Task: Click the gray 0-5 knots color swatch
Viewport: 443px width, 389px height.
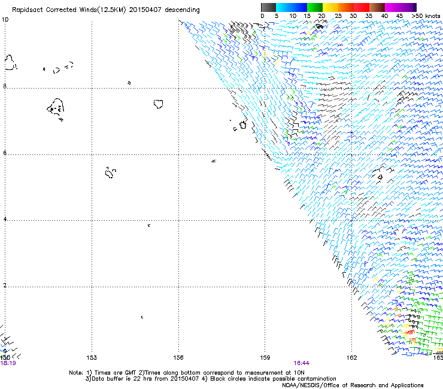Action: [x=268, y=7]
